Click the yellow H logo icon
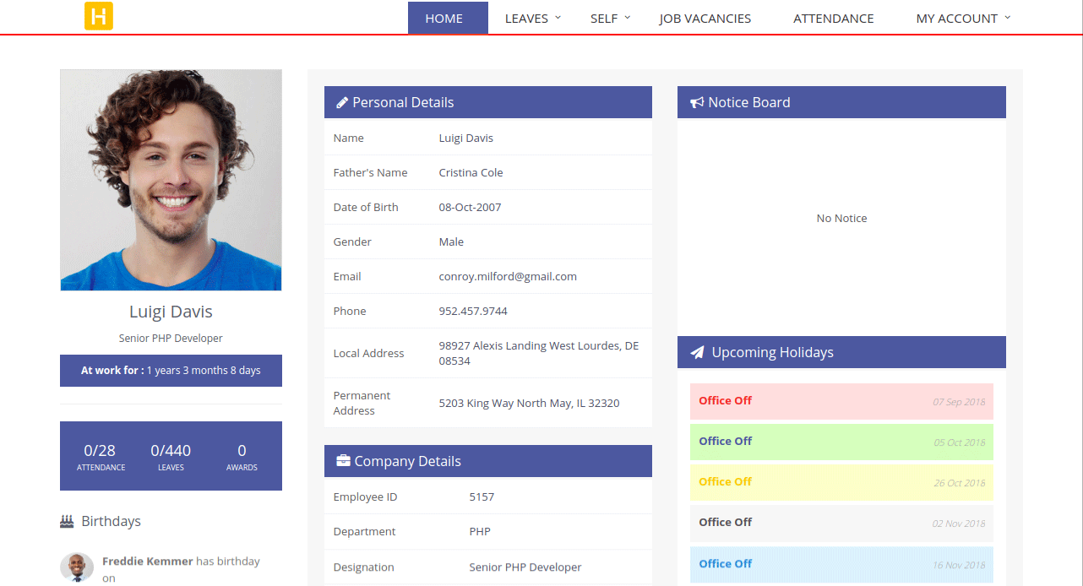Viewport: 1083px width, 586px height. (99, 16)
